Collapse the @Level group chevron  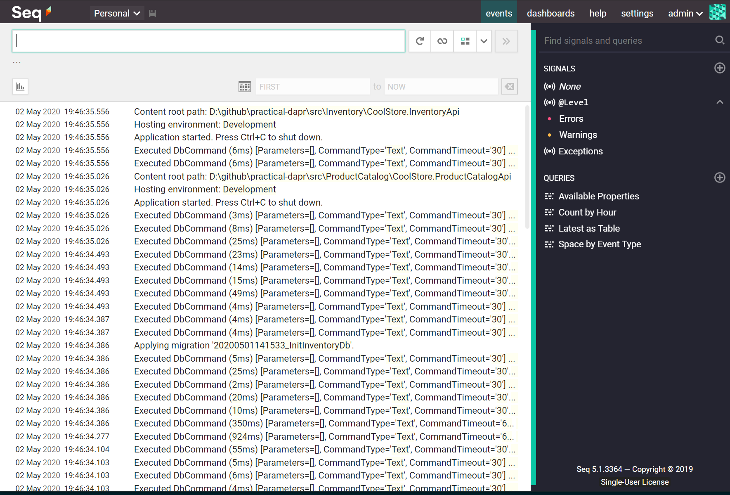click(x=720, y=102)
